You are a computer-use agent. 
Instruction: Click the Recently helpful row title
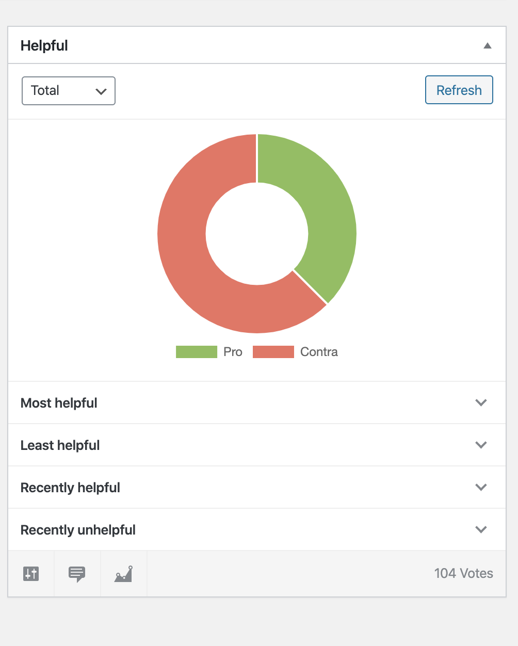(70, 488)
